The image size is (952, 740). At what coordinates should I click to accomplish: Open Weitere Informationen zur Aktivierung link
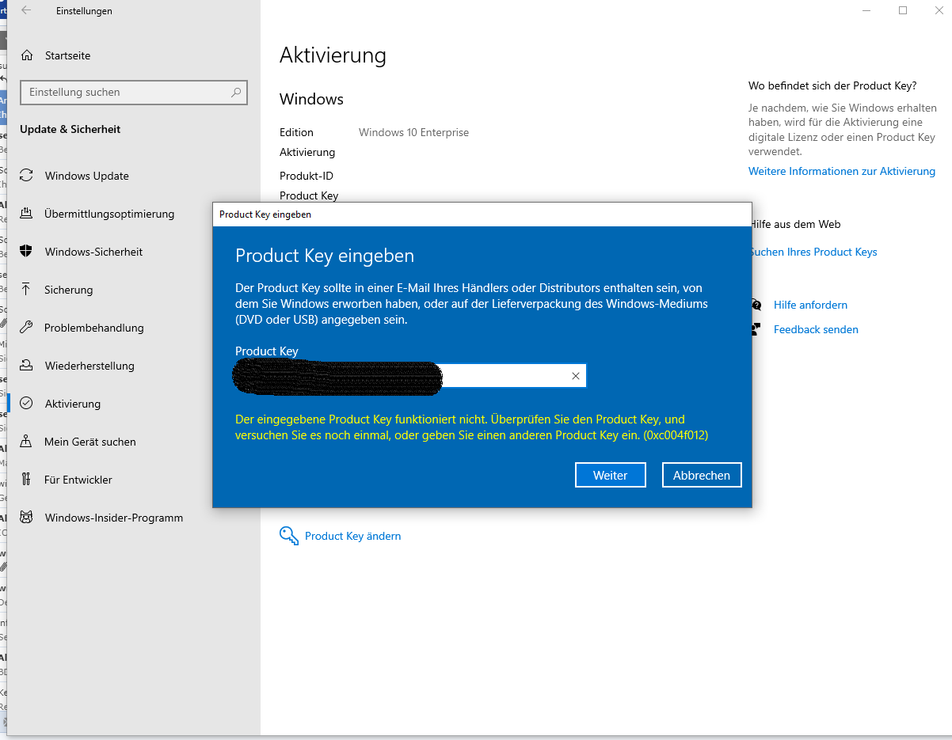(842, 171)
